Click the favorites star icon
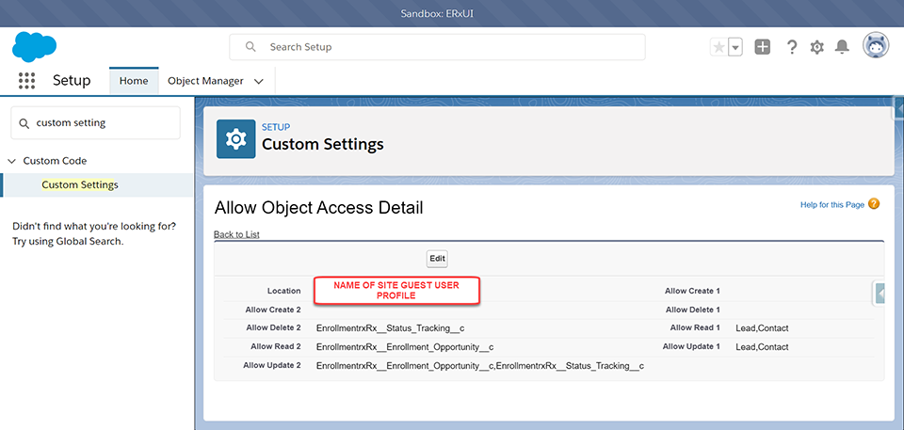The height and width of the screenshot is (430, 904). [x=719, y=47]
